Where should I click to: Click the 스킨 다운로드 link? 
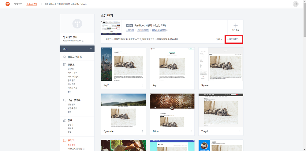click(143, 30)
